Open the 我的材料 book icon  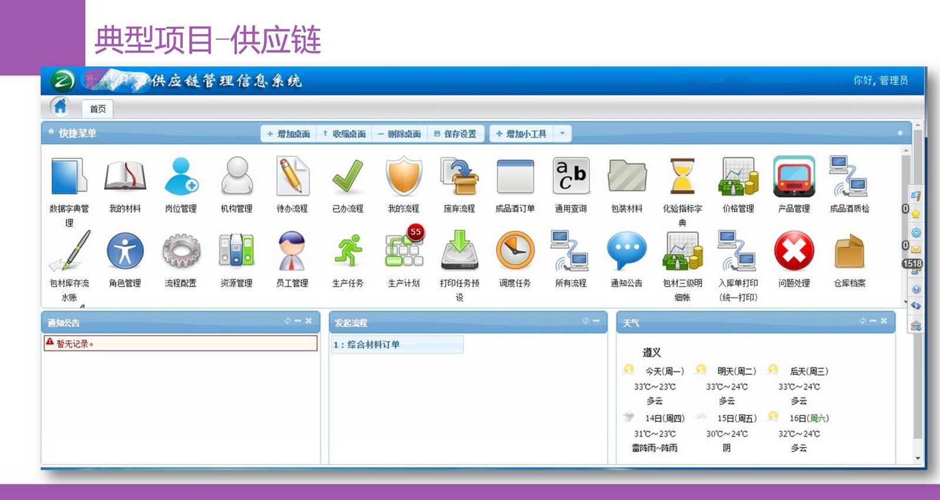(x=125, y=176)
